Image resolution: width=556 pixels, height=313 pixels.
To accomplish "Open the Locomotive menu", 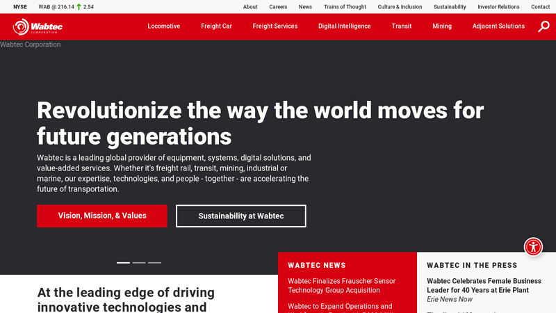I will tap(164, 26).
